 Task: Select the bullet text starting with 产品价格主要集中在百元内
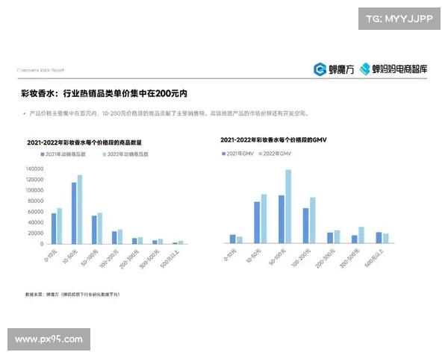(169, 113)
